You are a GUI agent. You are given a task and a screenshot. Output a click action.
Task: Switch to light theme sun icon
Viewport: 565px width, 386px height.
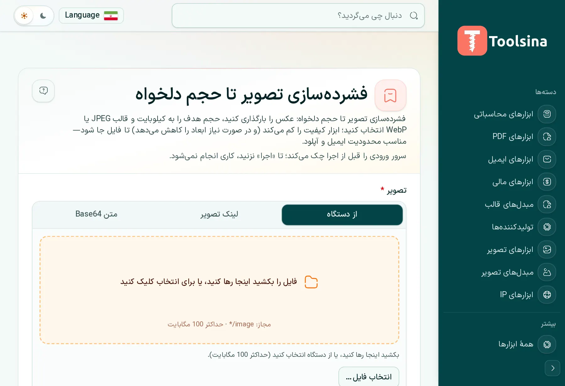coord(24,16)
